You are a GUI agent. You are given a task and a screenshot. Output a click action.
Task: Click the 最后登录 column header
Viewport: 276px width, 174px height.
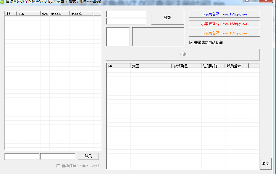(237, 66)
